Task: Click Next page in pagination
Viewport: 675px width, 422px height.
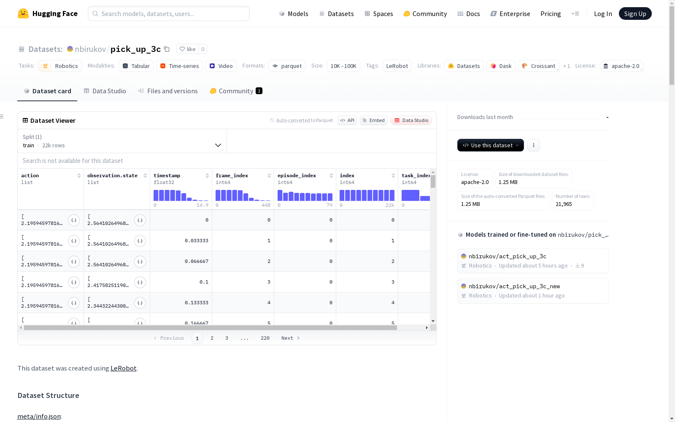Action: click(291, 338)
